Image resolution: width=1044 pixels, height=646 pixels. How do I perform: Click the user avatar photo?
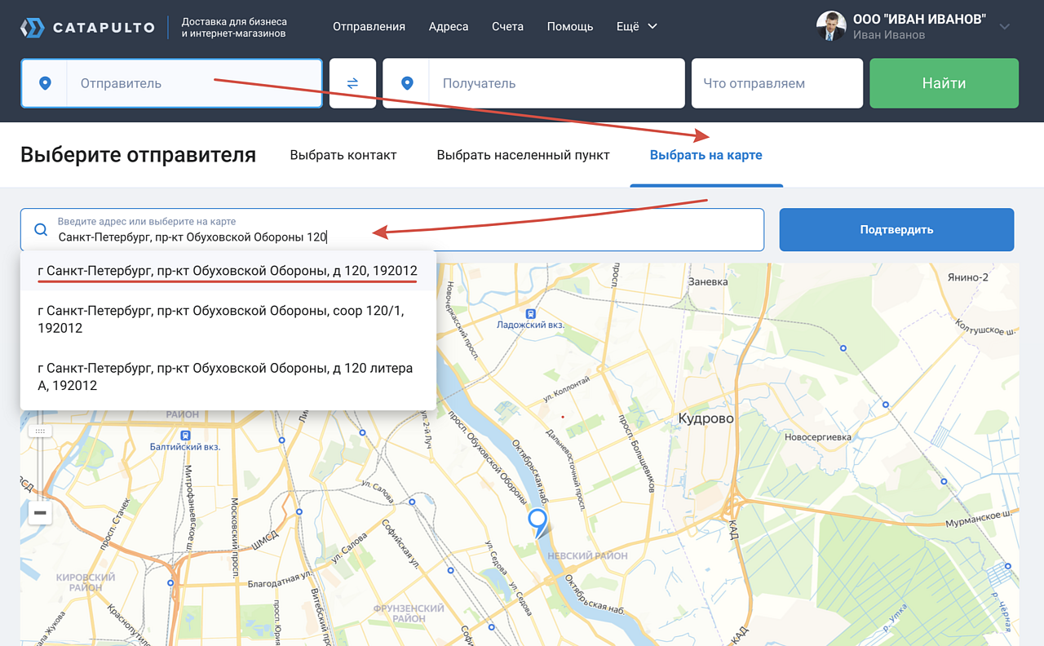(x=830, y=26)
